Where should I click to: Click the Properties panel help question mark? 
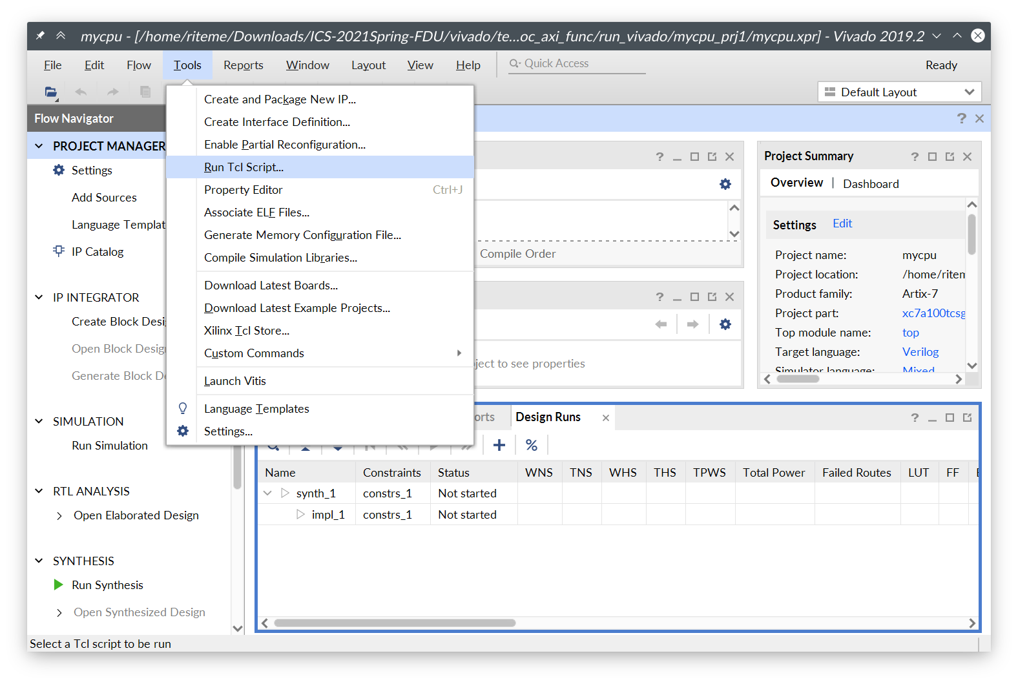(x=660, y=296)
